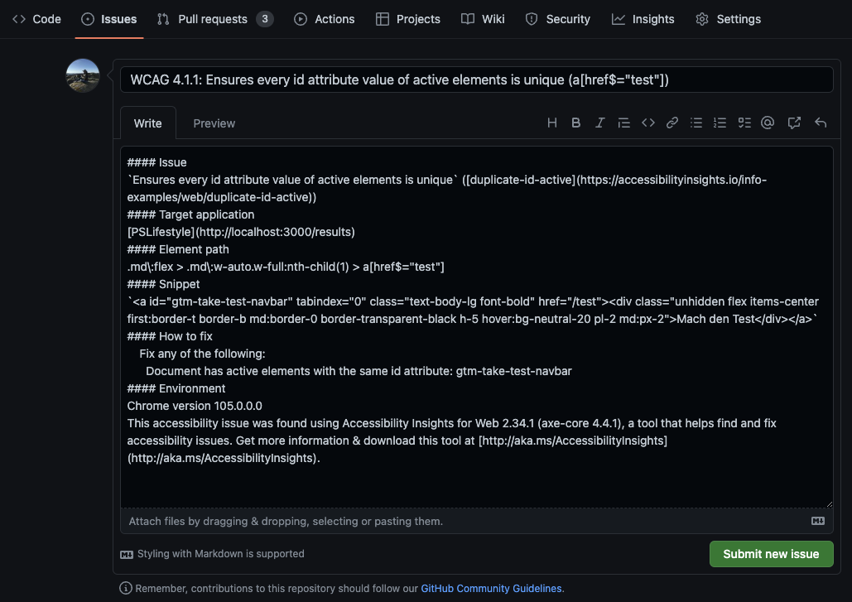Click the textarea resize handle corner
This screenshot has height=602, width=852.
[x=829, y=504]
